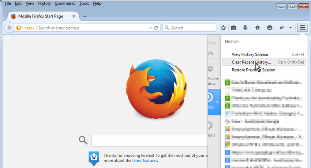311x168 pixels.
Task: Click the back navigation arrow button
Action: 9,28
